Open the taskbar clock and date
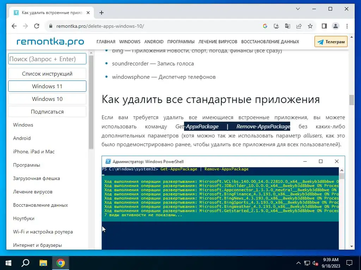Screen dimensions: 361x270 pyautogui.click(x=331, y=263)
